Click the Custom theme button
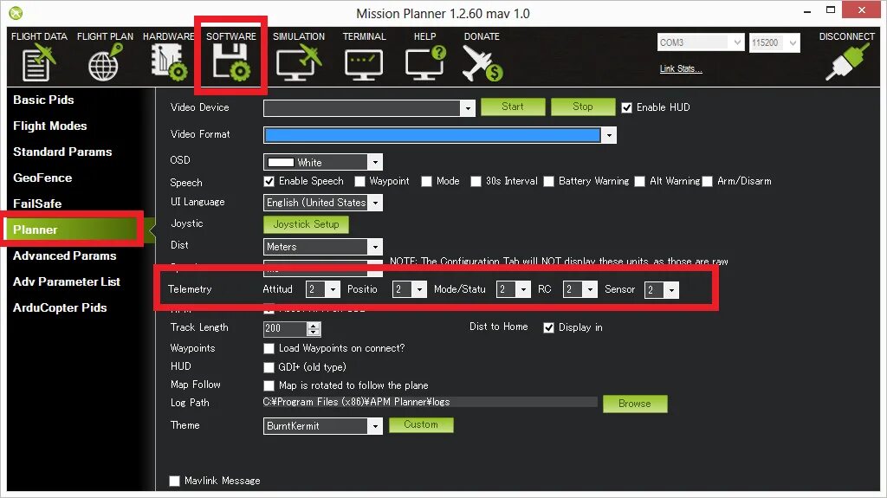Image resolution: width=887 pixels, height=498 pixels. tap(422, 425)
